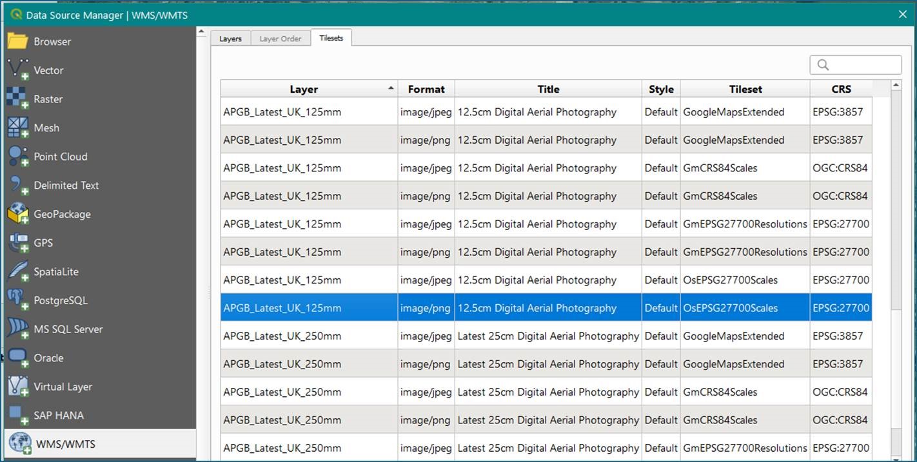Open the GeoPackage source icon

click(x=18, y=214)
